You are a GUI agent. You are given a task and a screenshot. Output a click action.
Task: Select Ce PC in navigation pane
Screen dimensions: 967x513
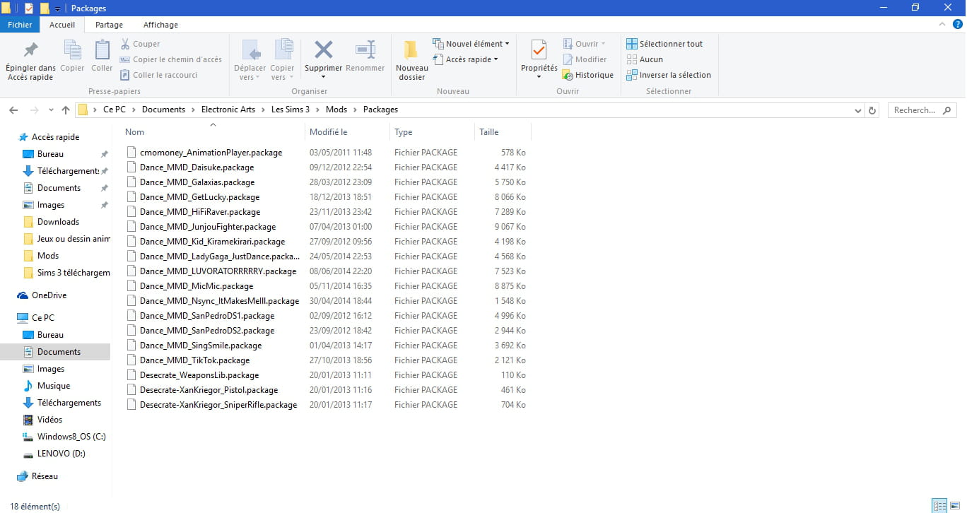(42, 318)
